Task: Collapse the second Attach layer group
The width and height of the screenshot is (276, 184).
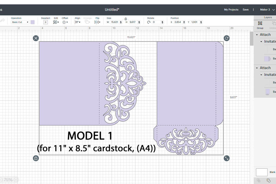Action: point(257,68)
